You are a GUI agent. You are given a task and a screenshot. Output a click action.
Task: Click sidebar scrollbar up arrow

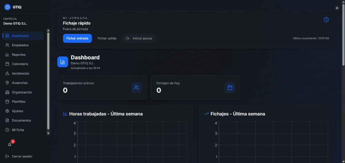point(48,31)
